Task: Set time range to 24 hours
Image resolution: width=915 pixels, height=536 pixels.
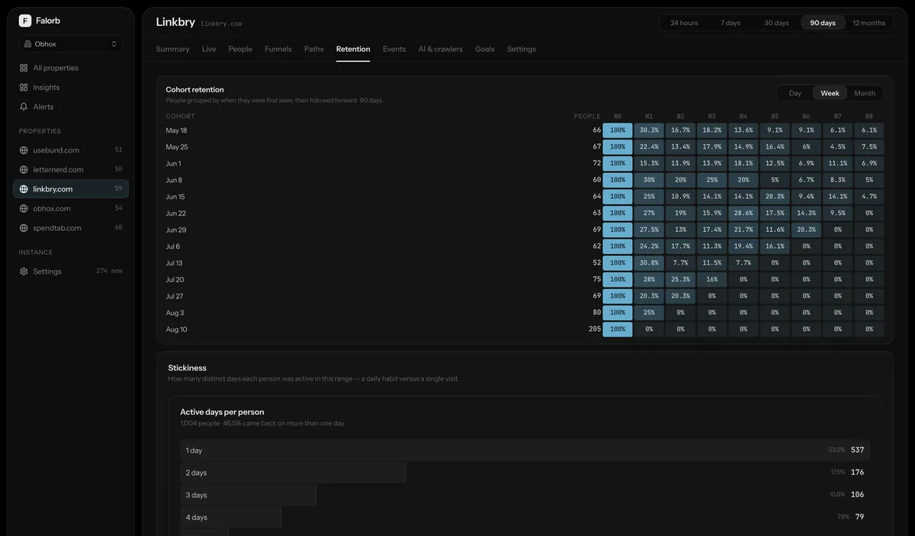Action: (x=684, y=23)
